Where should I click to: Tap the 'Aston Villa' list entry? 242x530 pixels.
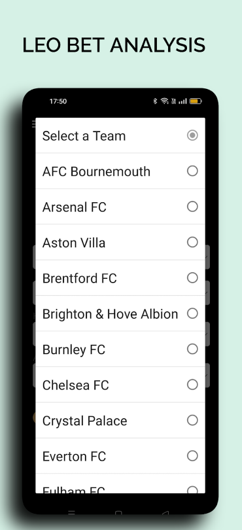coord(120,242)
